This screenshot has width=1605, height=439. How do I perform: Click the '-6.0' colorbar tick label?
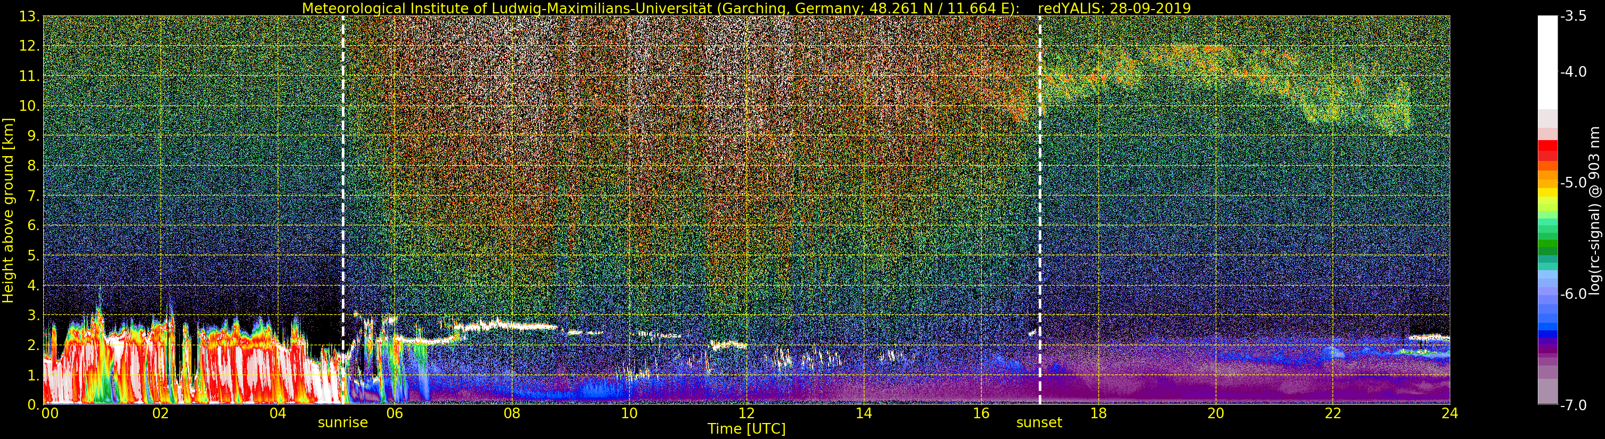1573,294
